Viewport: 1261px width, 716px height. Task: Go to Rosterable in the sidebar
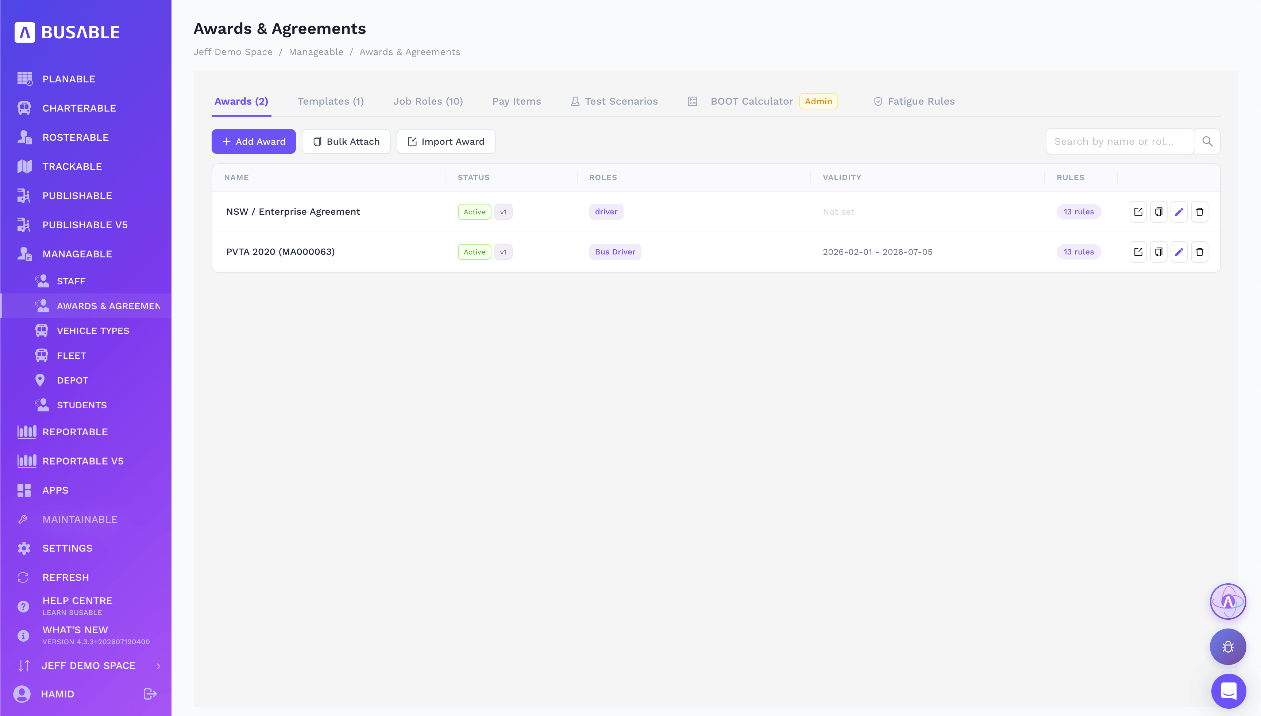(x=75, y=137)
